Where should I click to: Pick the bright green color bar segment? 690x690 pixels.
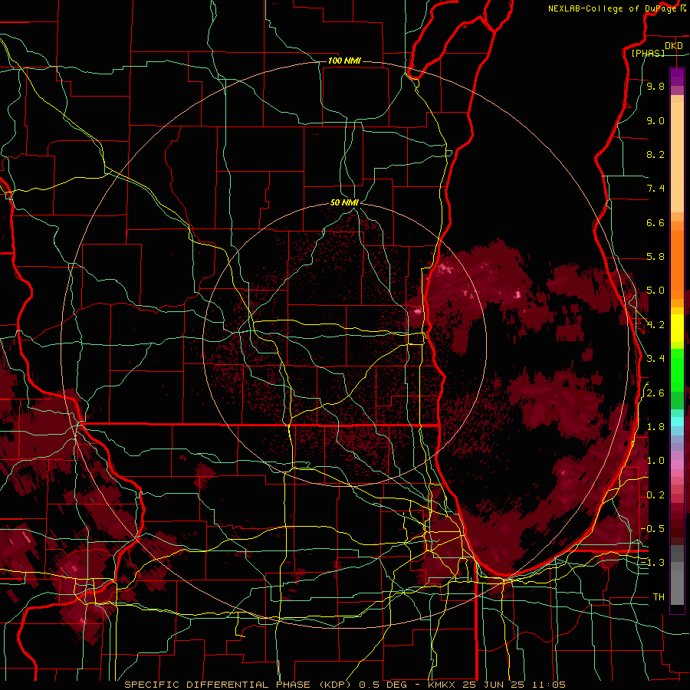point(677,370)
